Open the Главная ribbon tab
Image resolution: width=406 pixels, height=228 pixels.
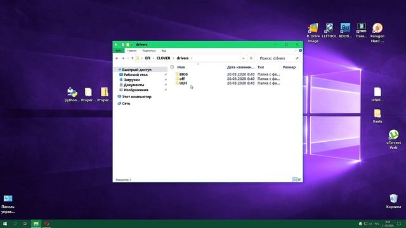132,51
